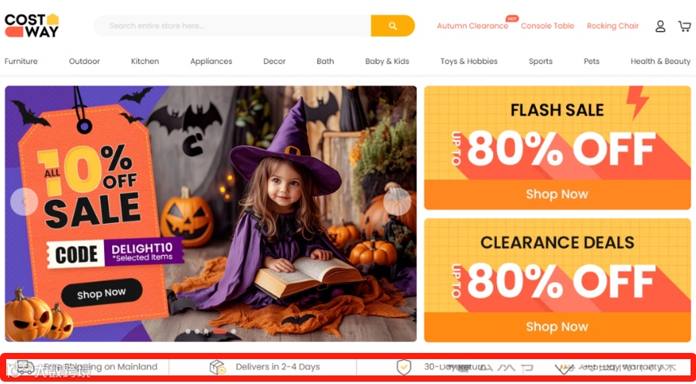The width and height of the screenshot is (696, 384).
Task: Click the previous slide arrow on banner
Action: coord(24,201)
